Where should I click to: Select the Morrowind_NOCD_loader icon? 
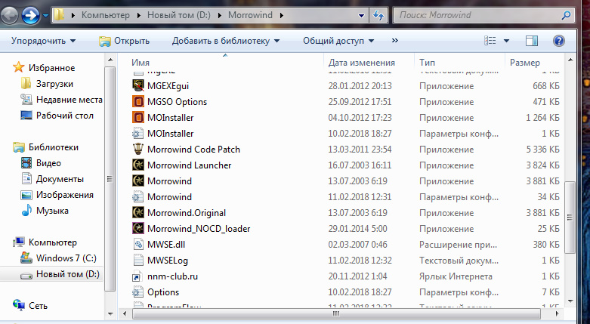point(138,228)
